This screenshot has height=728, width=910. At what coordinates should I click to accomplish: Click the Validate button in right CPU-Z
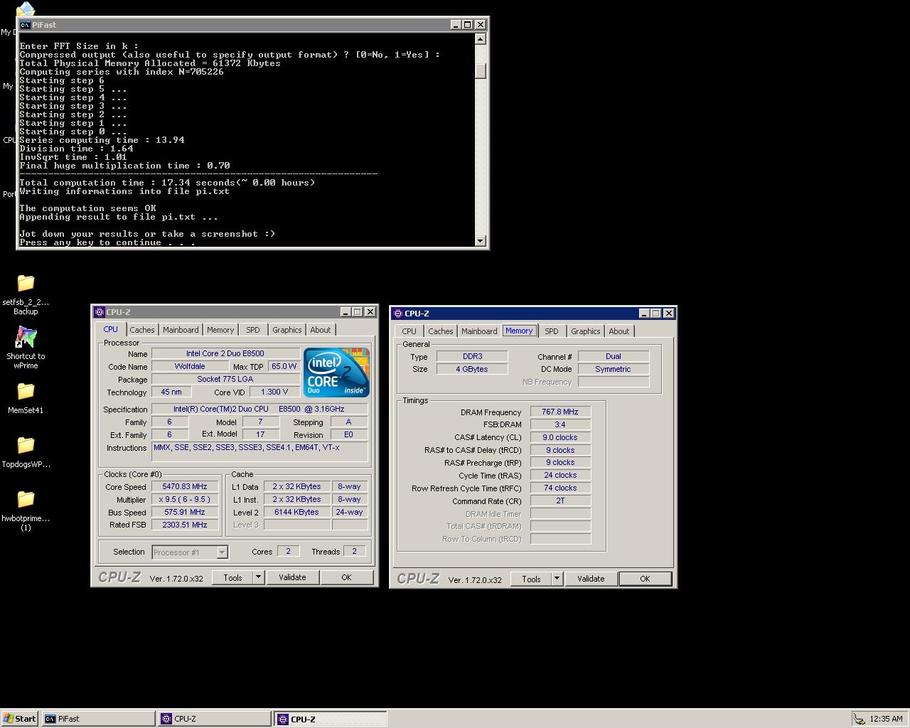pyautogui.click(x=591, y=579)
